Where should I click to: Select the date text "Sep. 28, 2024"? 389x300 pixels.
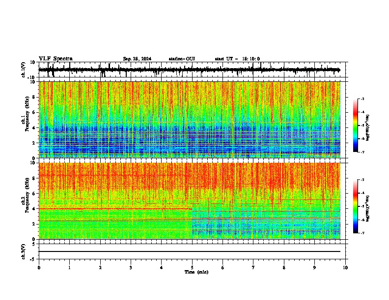pos(137,59)
